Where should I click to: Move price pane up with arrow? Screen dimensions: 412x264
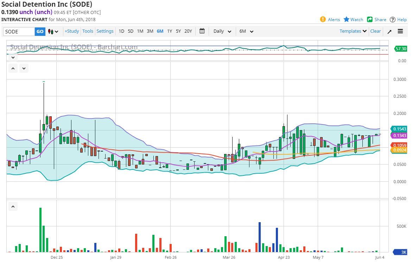(13, 69)
